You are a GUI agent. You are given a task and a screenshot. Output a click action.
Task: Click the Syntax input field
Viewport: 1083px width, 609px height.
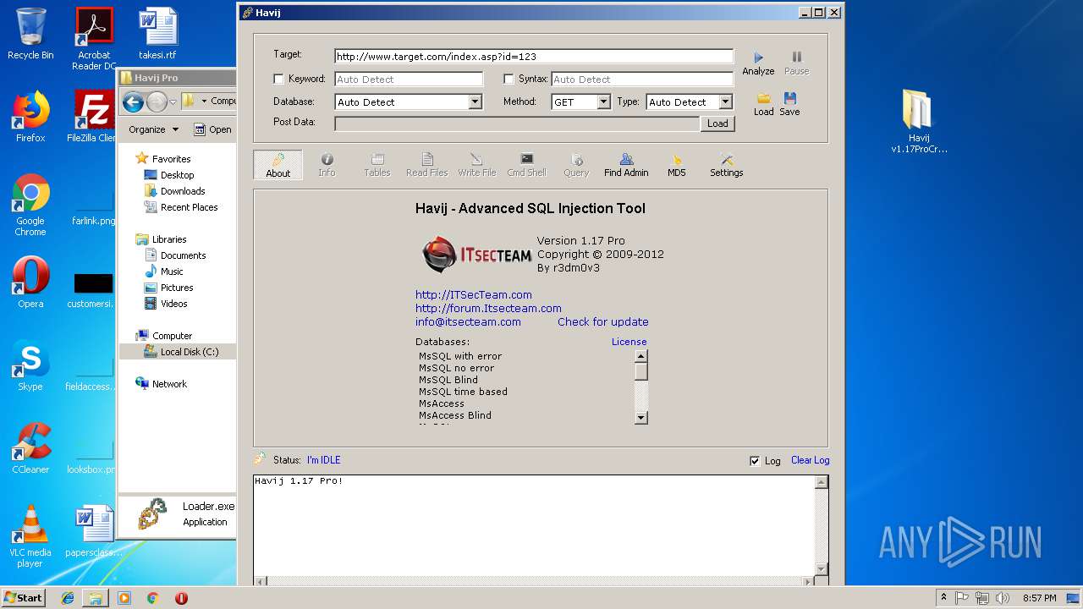pos(642,80)
